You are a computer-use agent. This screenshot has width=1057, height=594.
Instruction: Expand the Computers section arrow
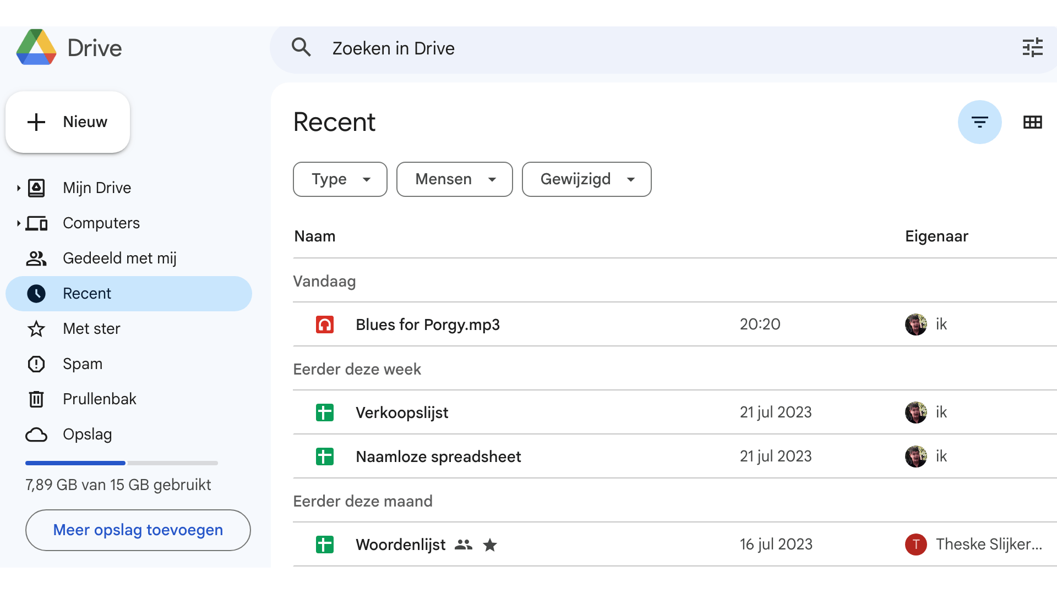(18, 223)
